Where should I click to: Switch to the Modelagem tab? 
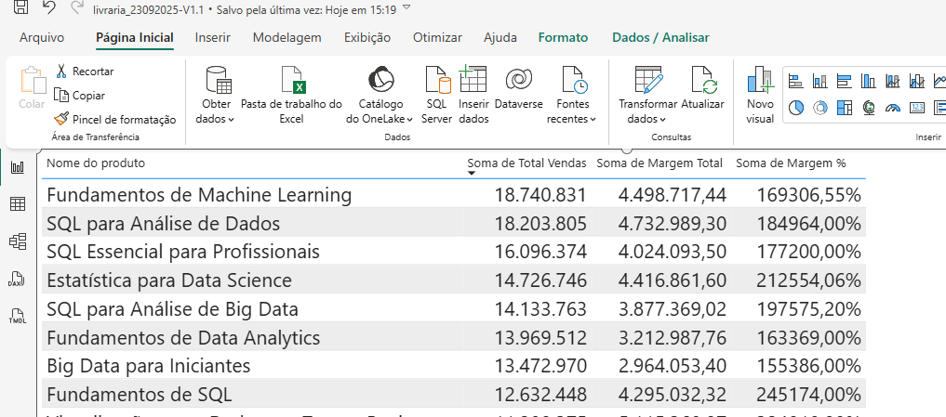coord(287,37)
